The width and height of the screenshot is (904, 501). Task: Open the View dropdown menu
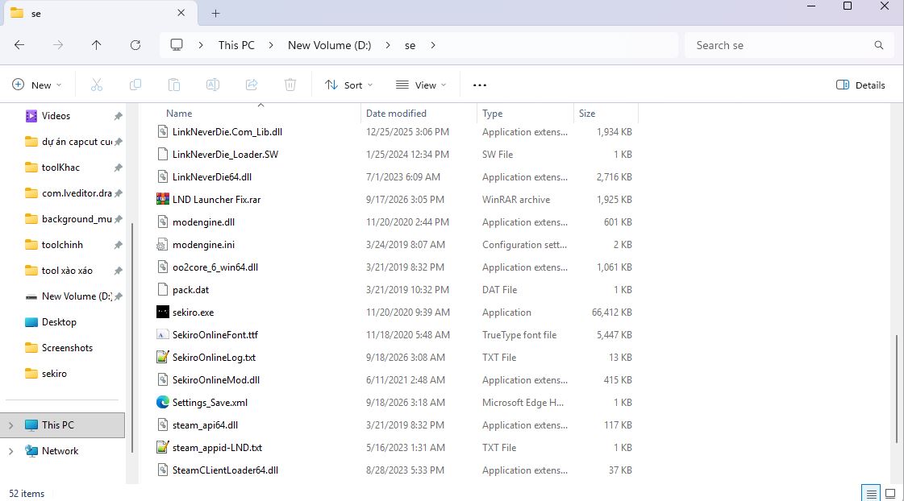(421, 85)
